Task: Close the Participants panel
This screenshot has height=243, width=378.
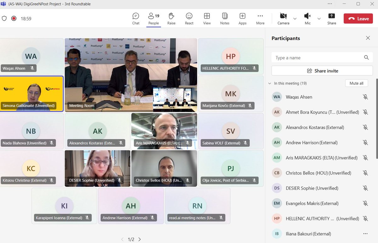Action: pyautogui.click(x=368, y=38)
